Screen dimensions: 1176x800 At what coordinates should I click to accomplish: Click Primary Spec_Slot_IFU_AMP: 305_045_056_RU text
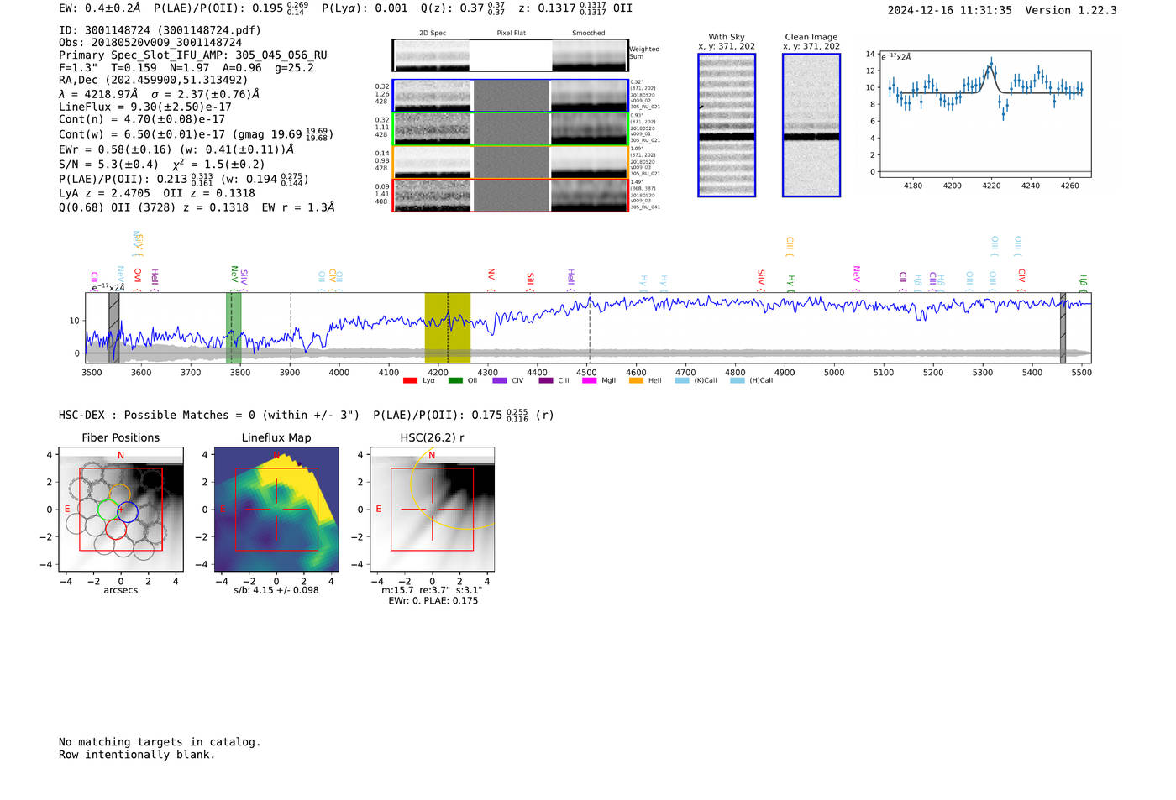[x=193, y=55]
